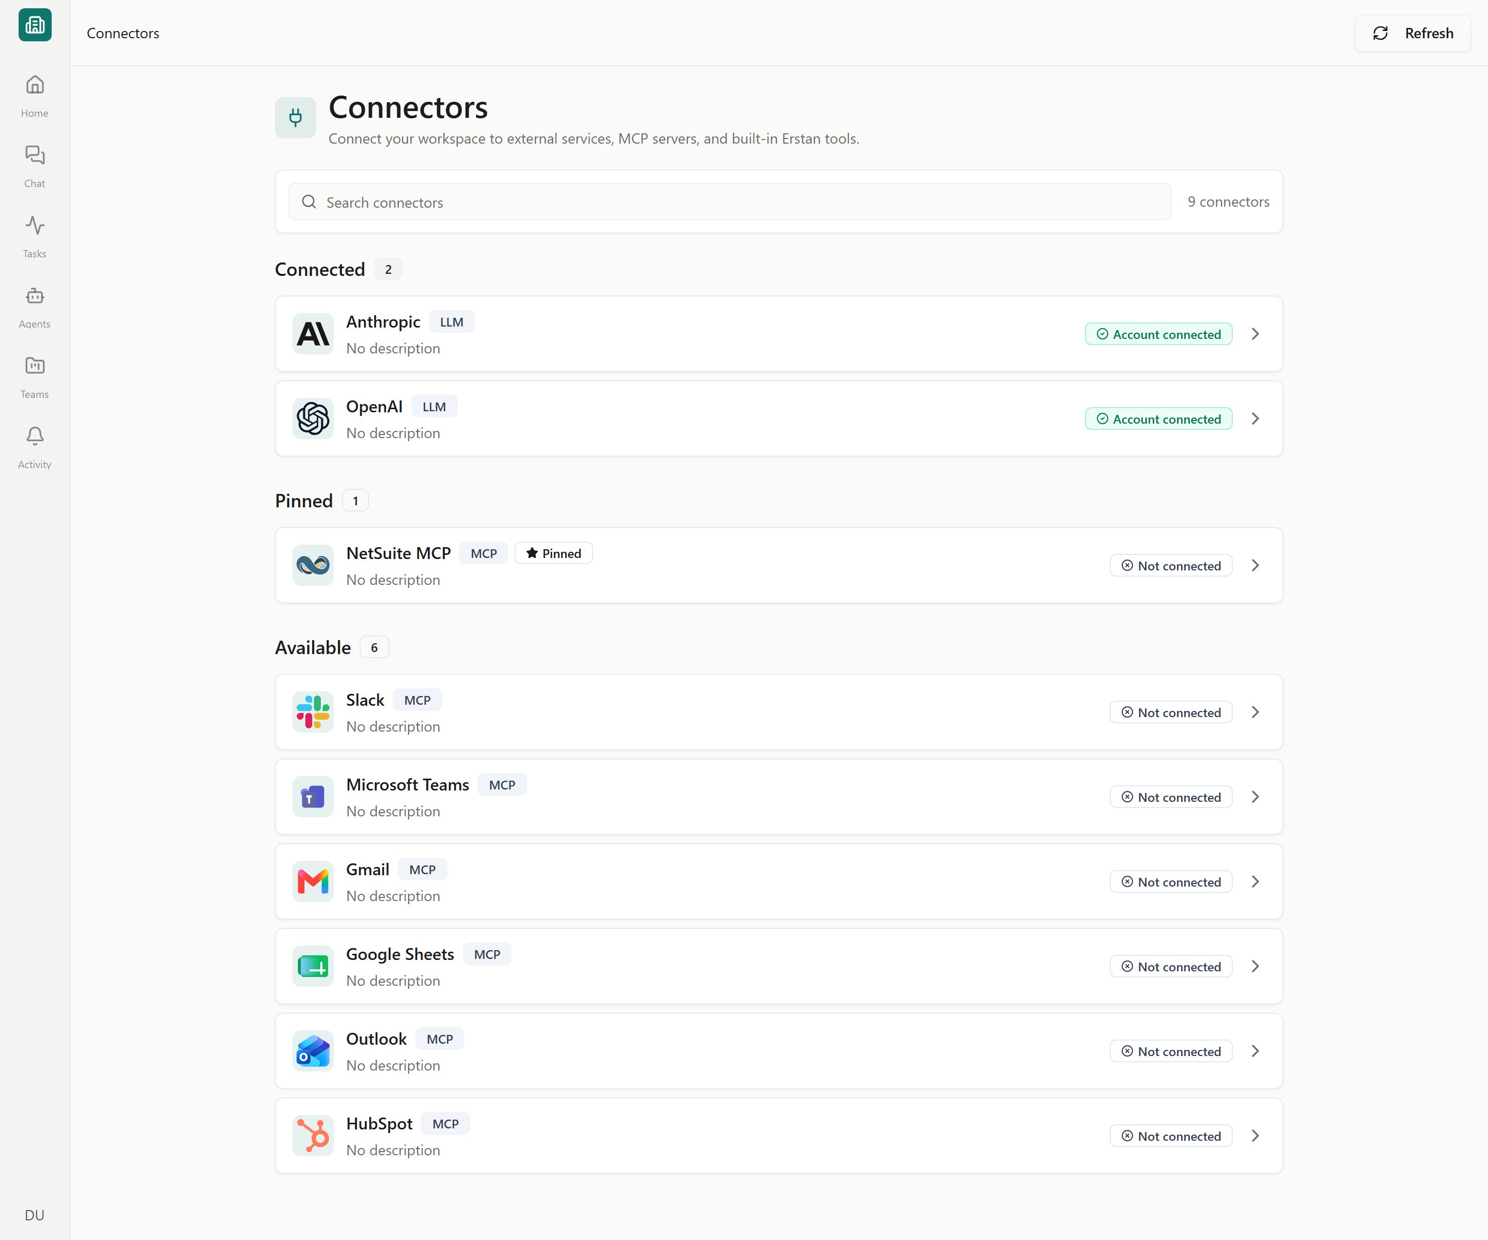Open the Chat section icon
Image resolution: width=1488 pixels, height=1240 pixels.
35,155
